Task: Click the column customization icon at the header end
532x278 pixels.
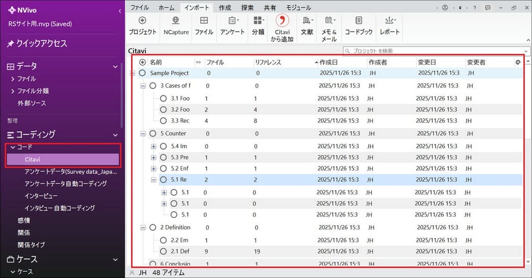Action: 518,62
